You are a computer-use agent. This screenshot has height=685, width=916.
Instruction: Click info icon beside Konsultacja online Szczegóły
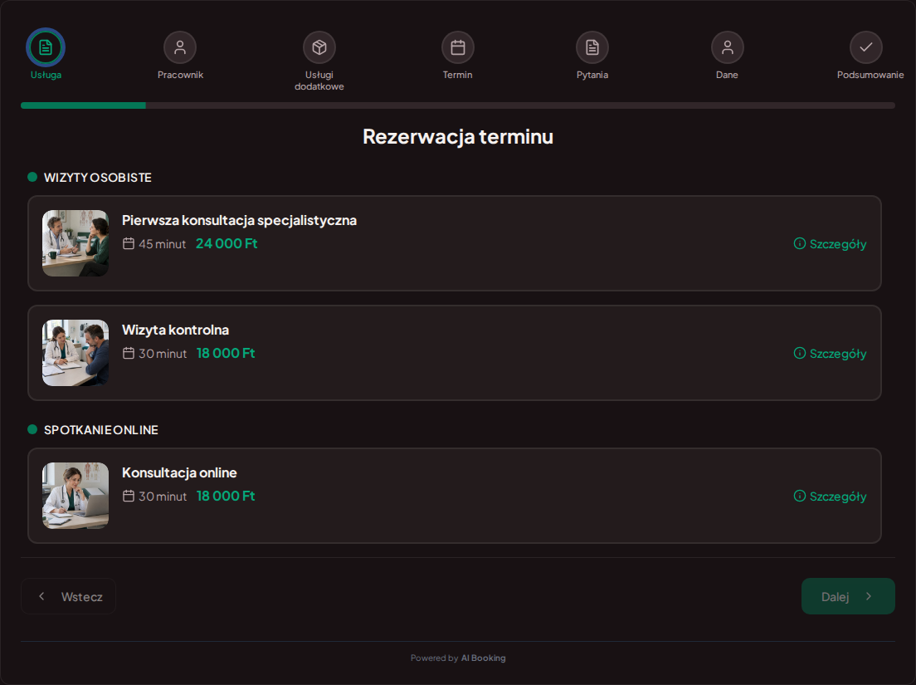[x=800, y=497]
